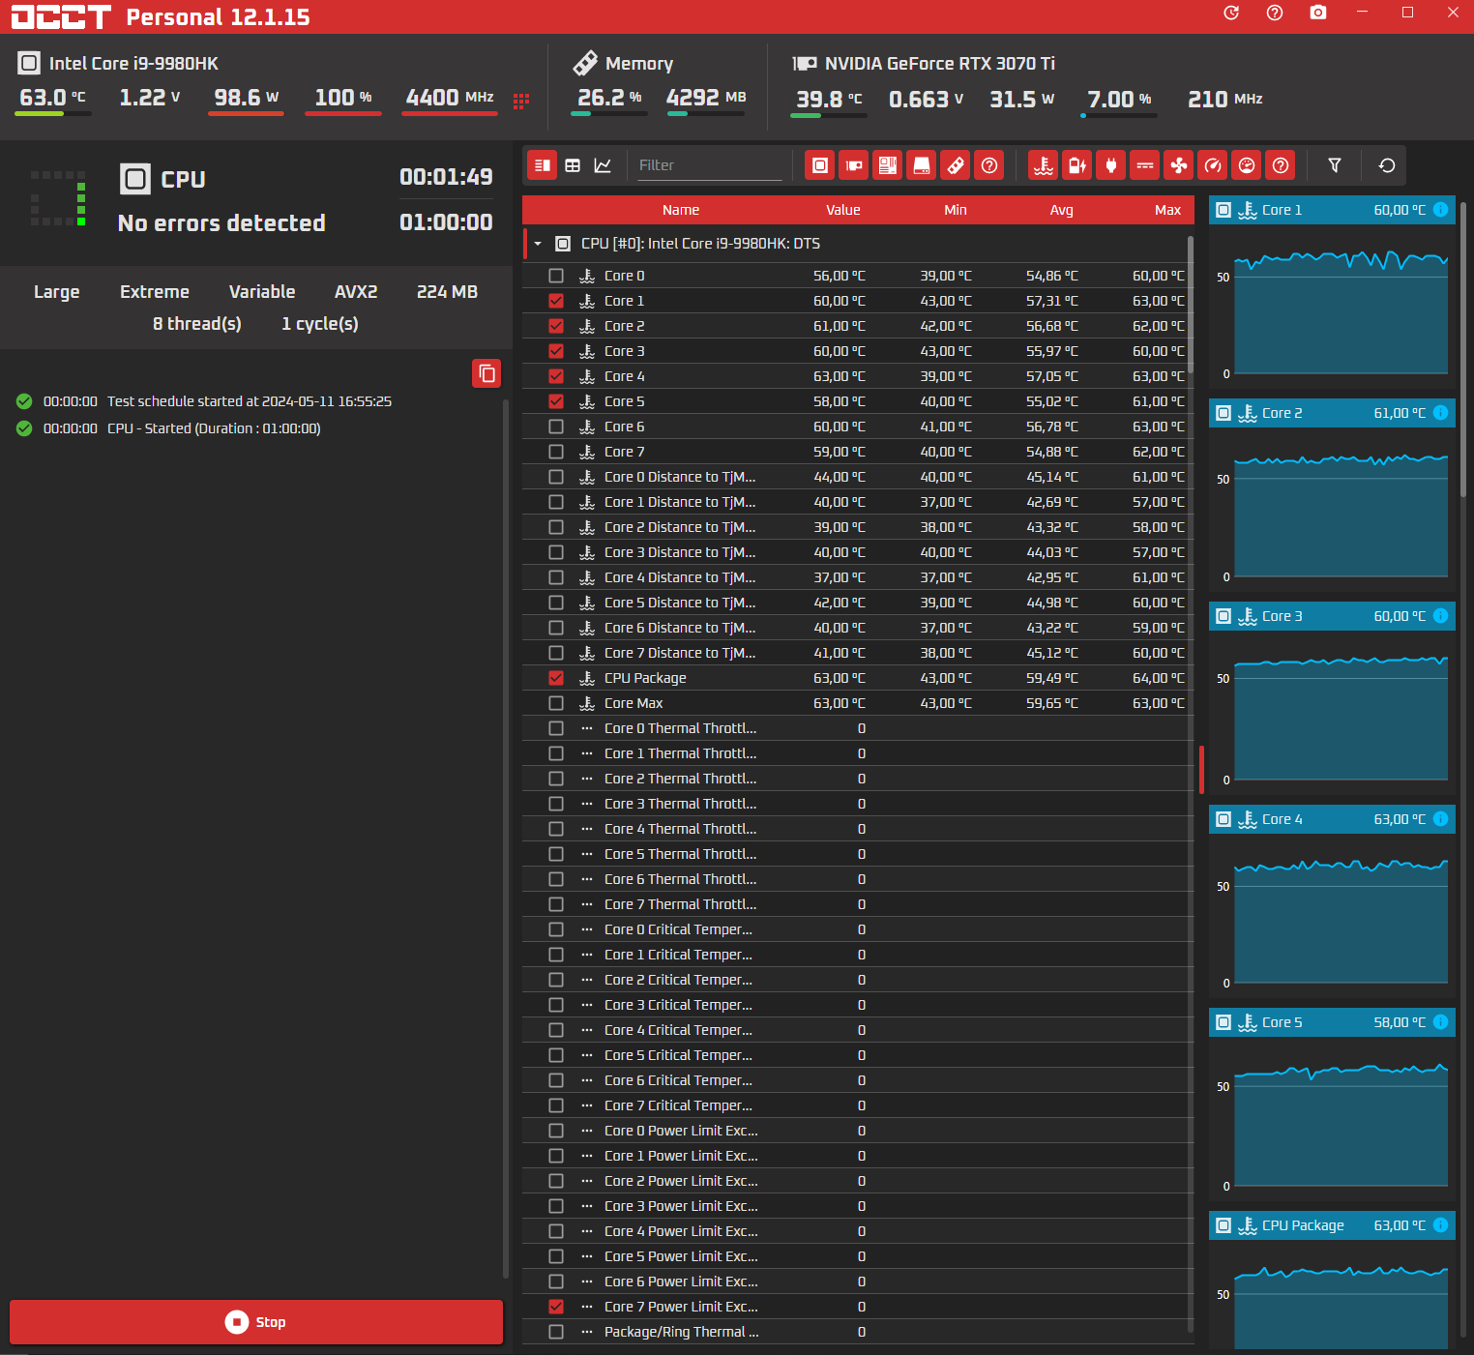
Task: Stop the running CPU test
Action: coord(256,1322)
